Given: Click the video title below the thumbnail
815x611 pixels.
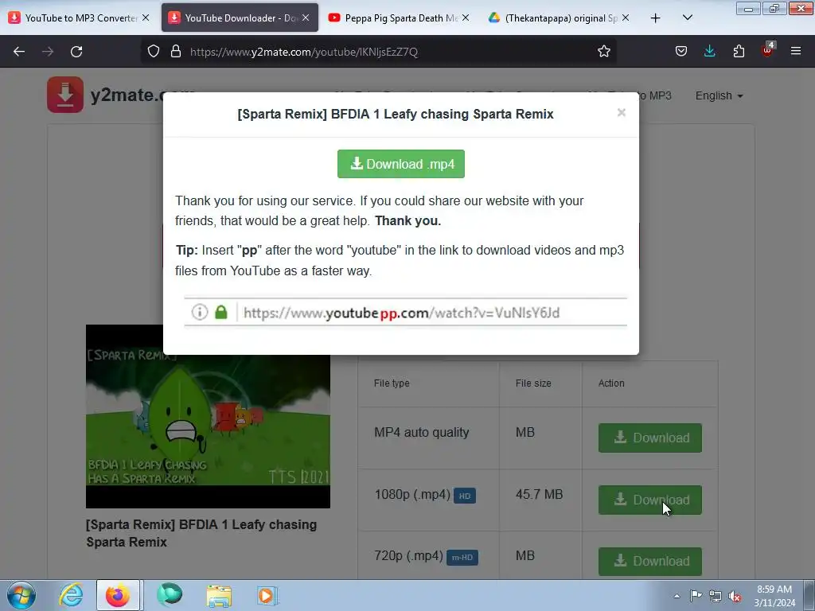Looking at the screenshot, I should [201, 533].
